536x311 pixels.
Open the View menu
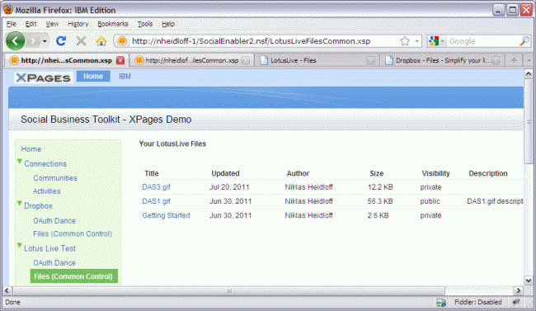(52, 24)
